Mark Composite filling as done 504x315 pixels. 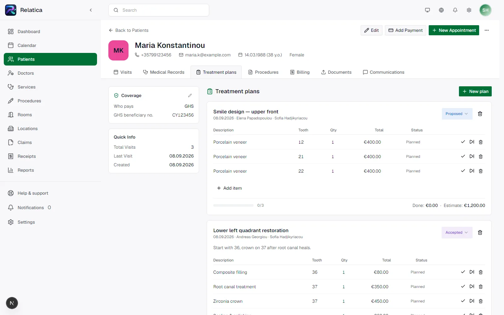(x=463, y=272)
